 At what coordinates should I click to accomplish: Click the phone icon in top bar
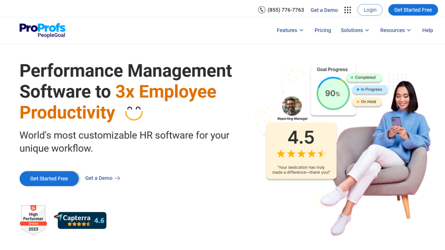tap(261, 10)
